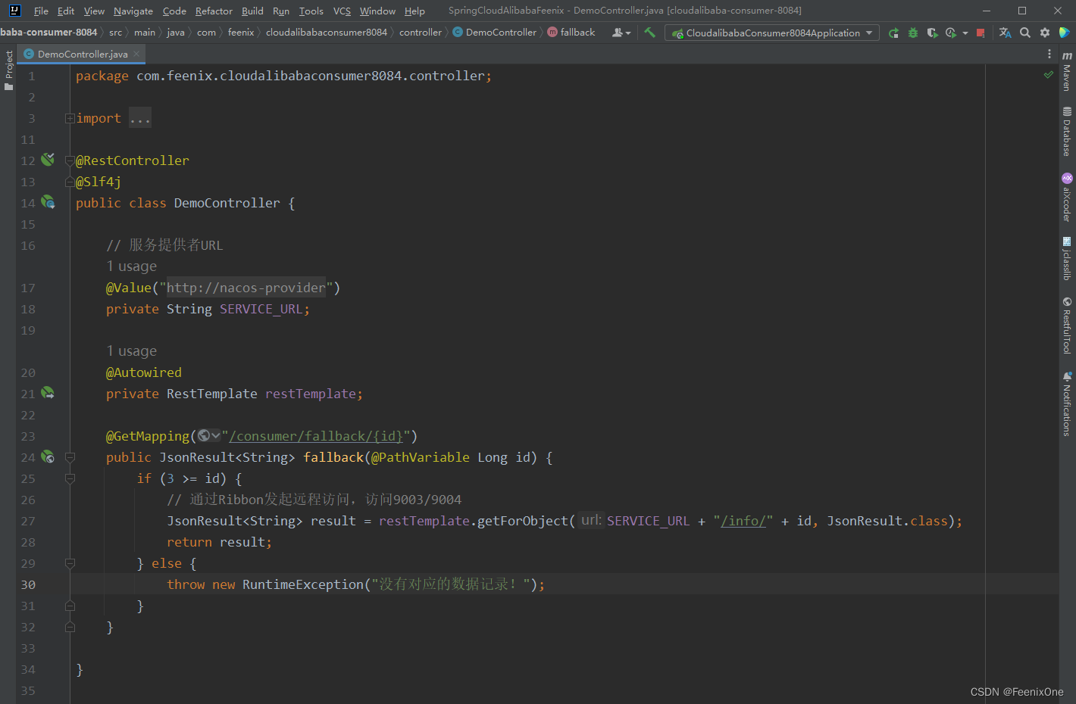Select the DemoController.java editor tab

click(x=82, y=54)
